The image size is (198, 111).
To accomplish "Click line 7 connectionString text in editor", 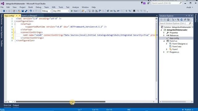I will pyautogui.click(x=97, y=35).
